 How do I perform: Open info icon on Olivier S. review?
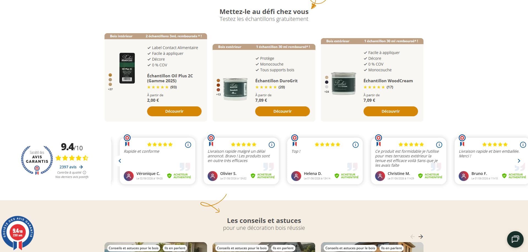[272, 145]
